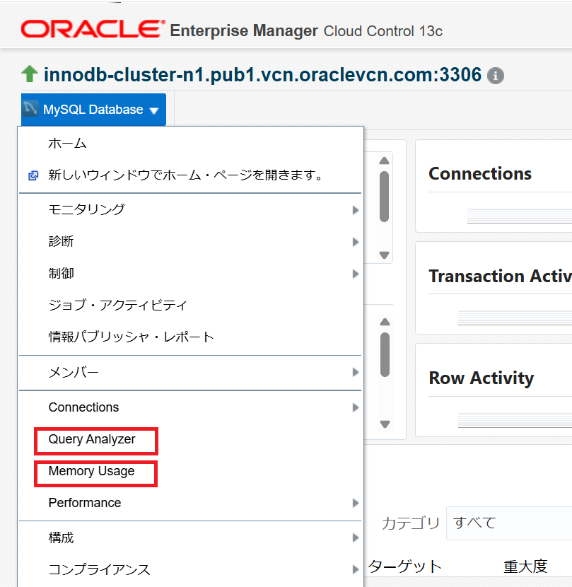Click the upper panel scrollbar thumb
Viewport: 572px width, 587px height.
click(x=384, y=197)
